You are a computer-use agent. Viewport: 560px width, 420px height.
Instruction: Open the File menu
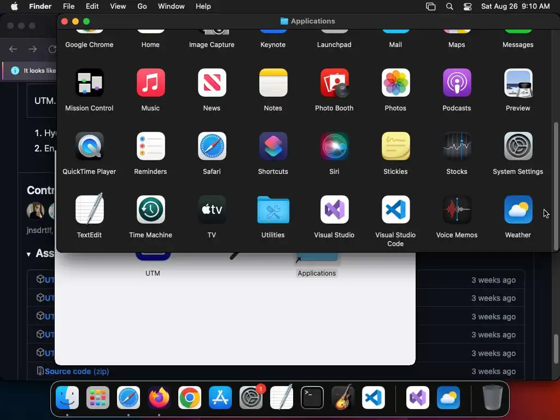click(68, 7)
